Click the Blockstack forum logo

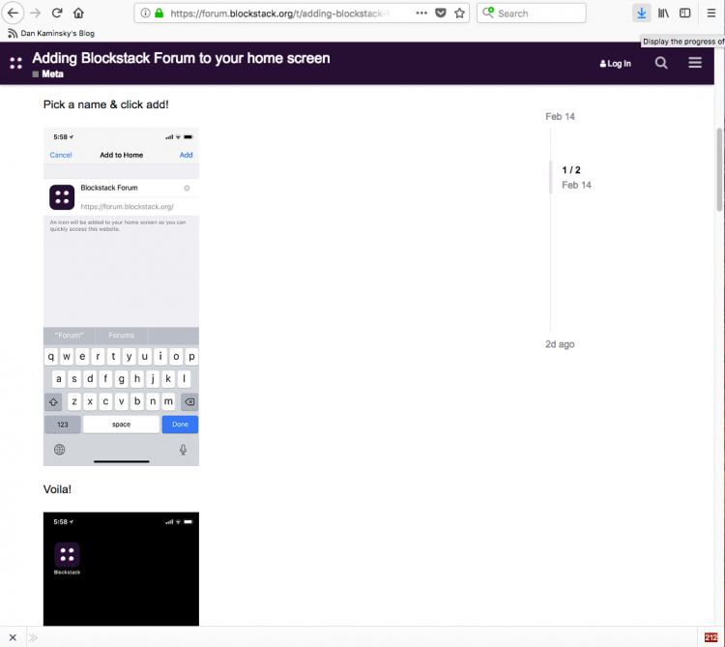coord(15,63)
